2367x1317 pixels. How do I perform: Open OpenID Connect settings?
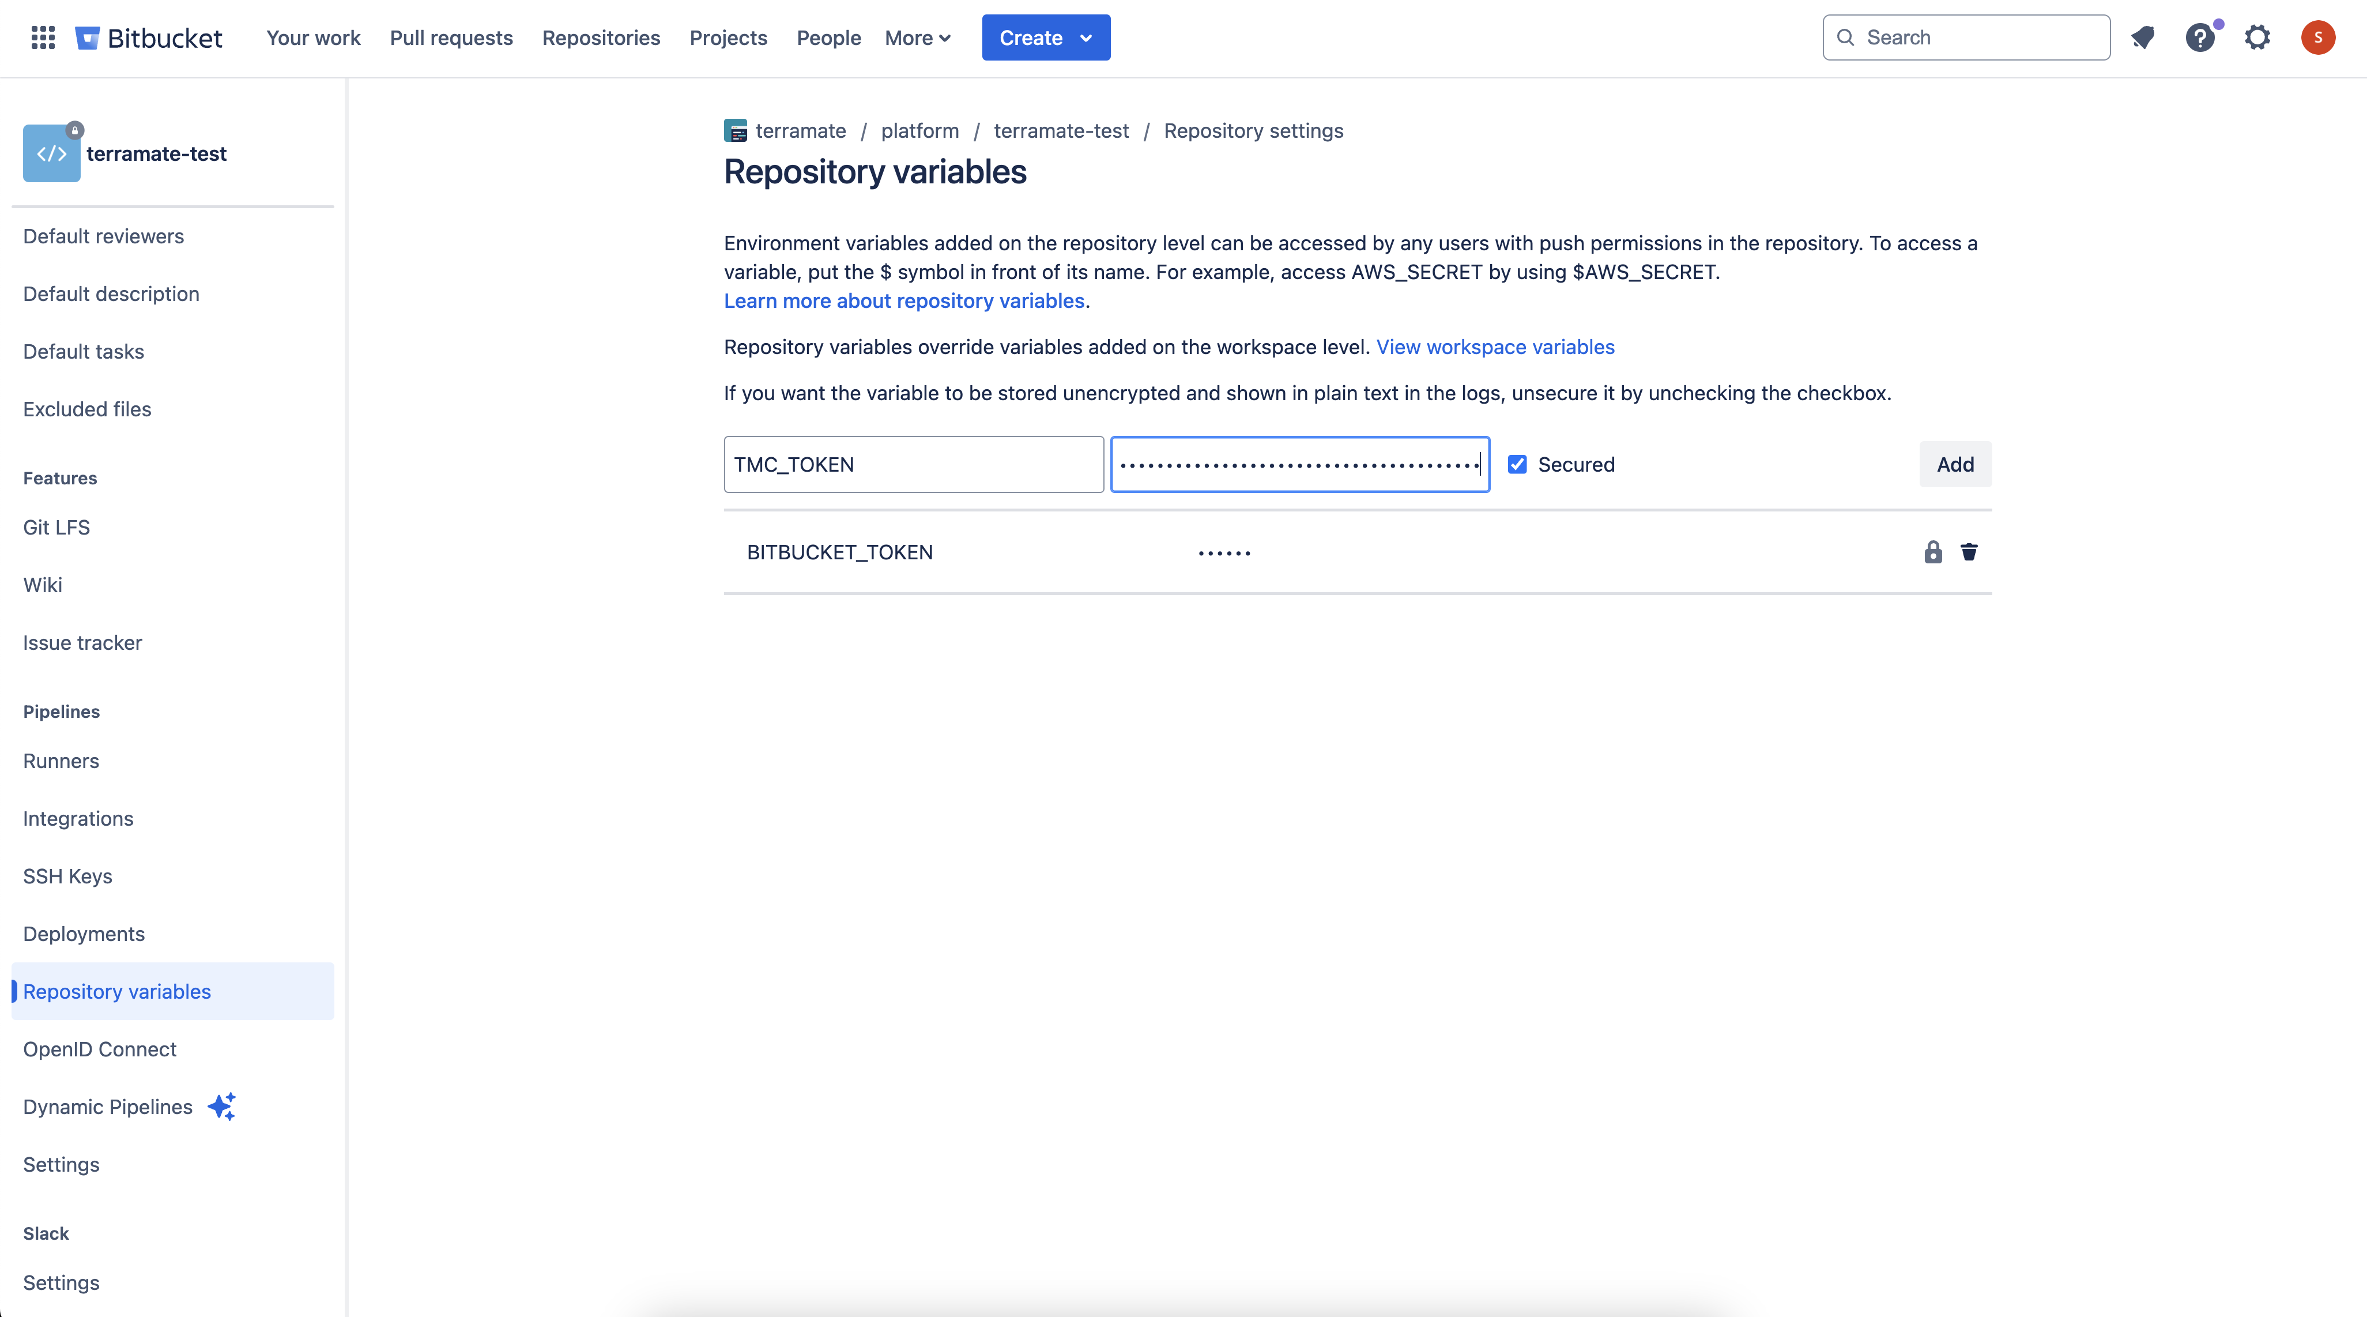100,1049
